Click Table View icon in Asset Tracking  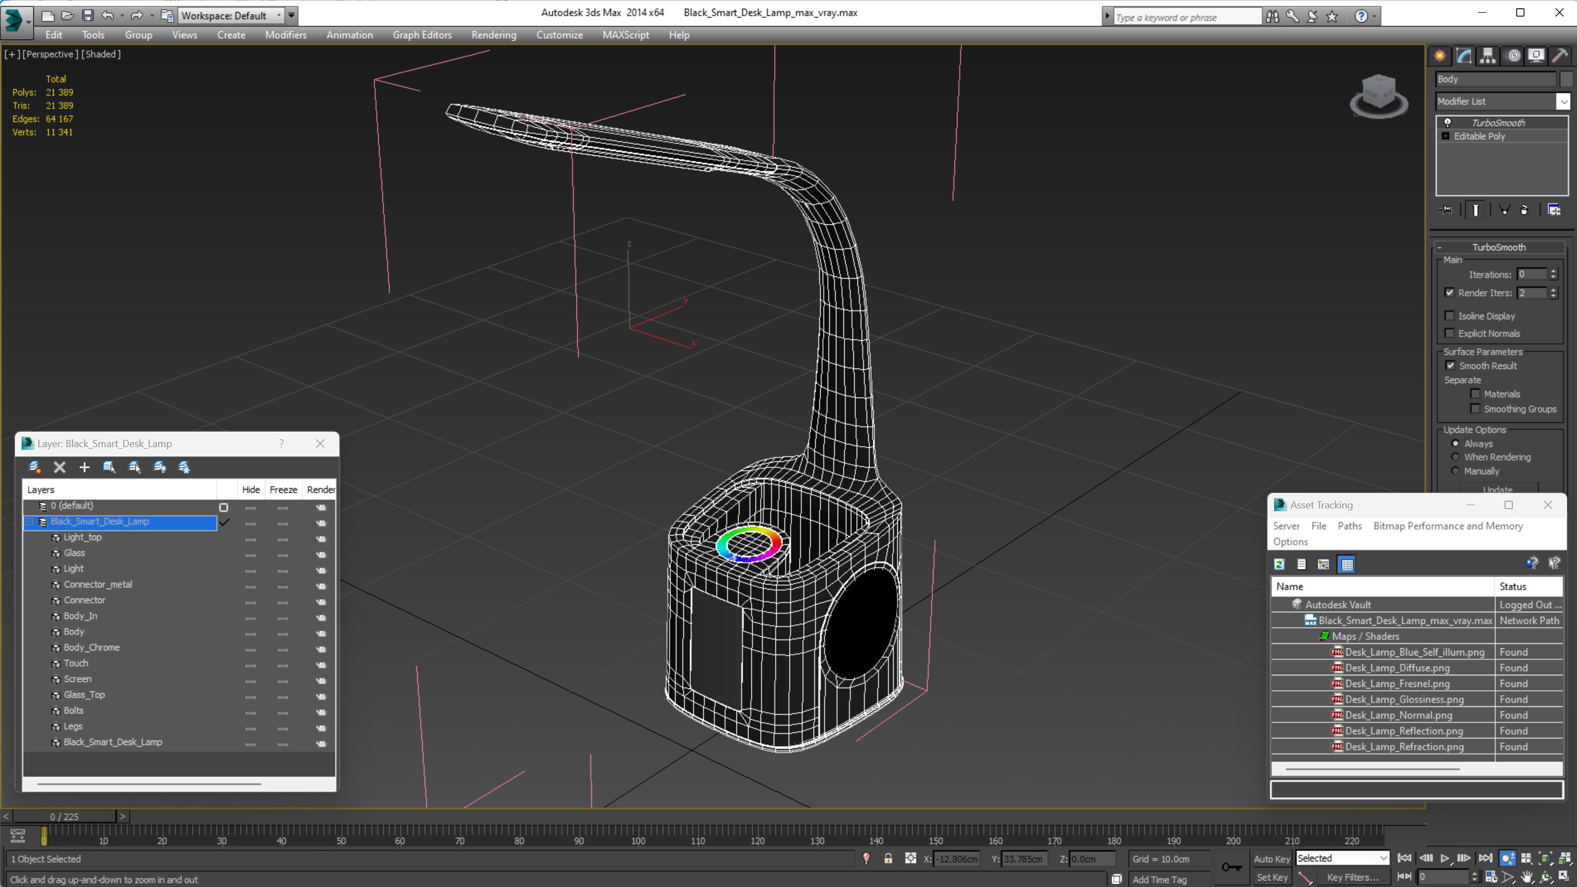1348,564
